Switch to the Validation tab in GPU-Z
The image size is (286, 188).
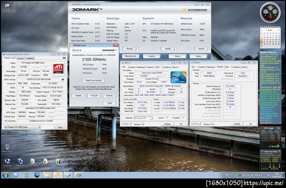(30, 58)
